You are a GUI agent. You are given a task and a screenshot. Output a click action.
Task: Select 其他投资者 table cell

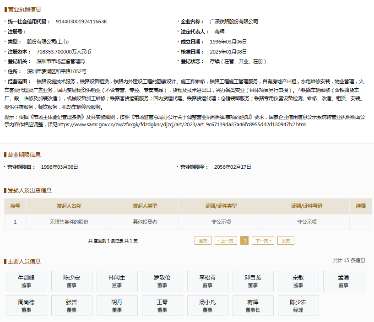[x=145, y=222]
